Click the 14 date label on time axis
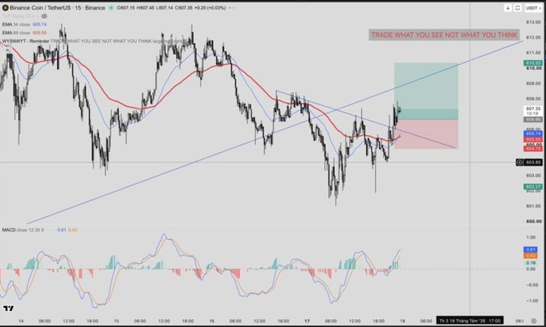 point(21,321)
